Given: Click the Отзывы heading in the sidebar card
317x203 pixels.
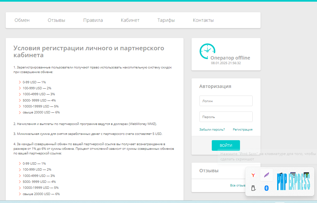Looking at the screenshot, I should (209, 171).
